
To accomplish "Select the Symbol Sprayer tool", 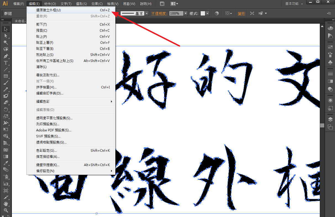I will (6, 177).
